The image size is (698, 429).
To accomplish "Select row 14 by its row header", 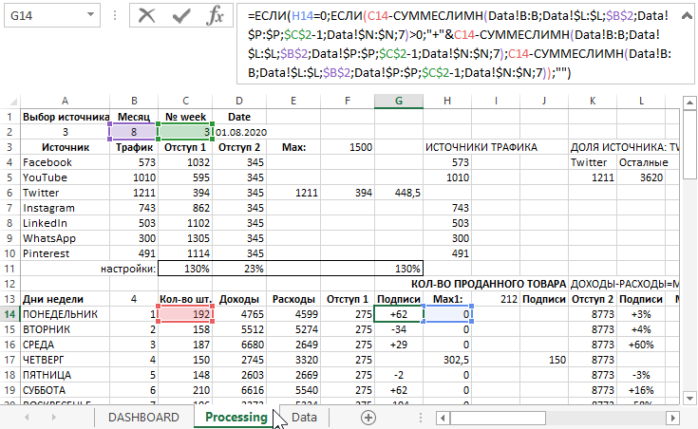I will click(10, 313).
